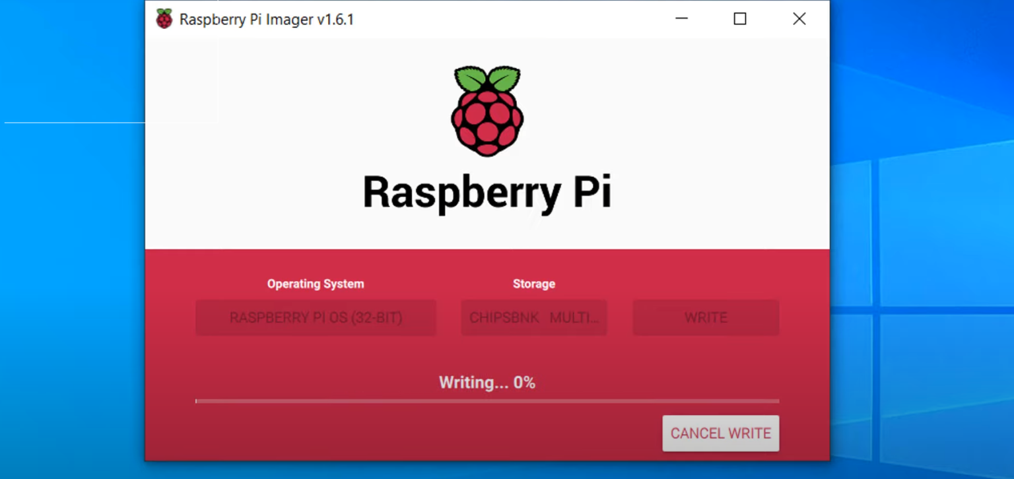The height and width of the screenshot is (479, 1014).
Task: Click the write progress bar
Action: (x=487, y=401)
